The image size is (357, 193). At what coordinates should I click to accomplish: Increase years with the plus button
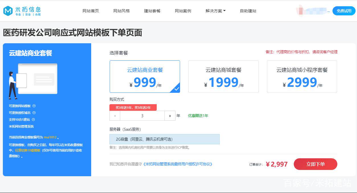(x=170, y=116)
